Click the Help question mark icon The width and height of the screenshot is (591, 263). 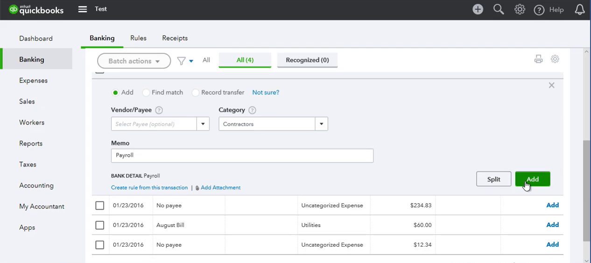[x=539, y=10]
